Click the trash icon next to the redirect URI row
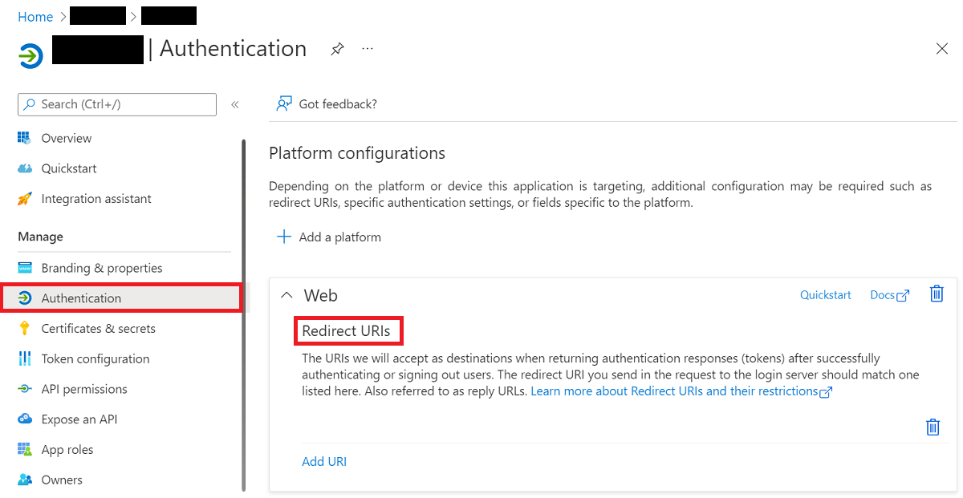 (x=933, y=427)
